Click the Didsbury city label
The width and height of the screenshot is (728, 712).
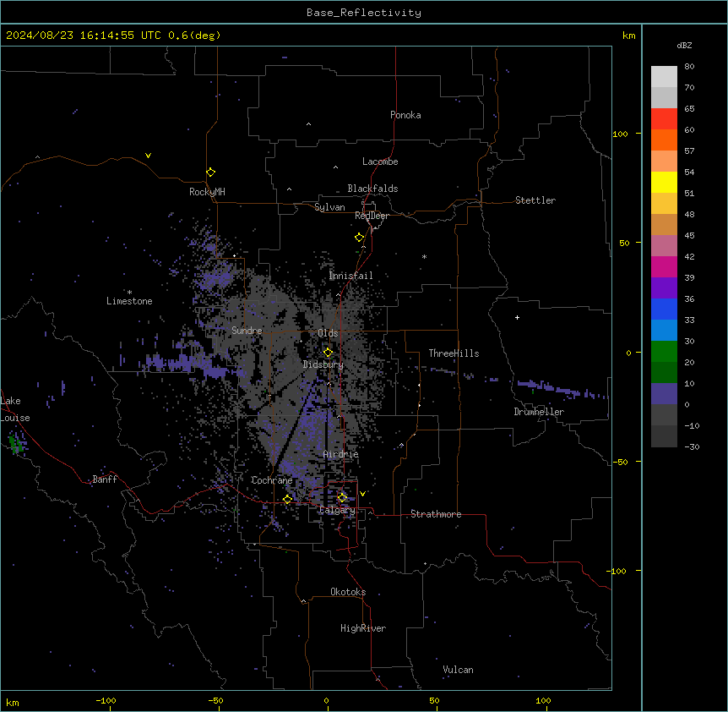323,364
